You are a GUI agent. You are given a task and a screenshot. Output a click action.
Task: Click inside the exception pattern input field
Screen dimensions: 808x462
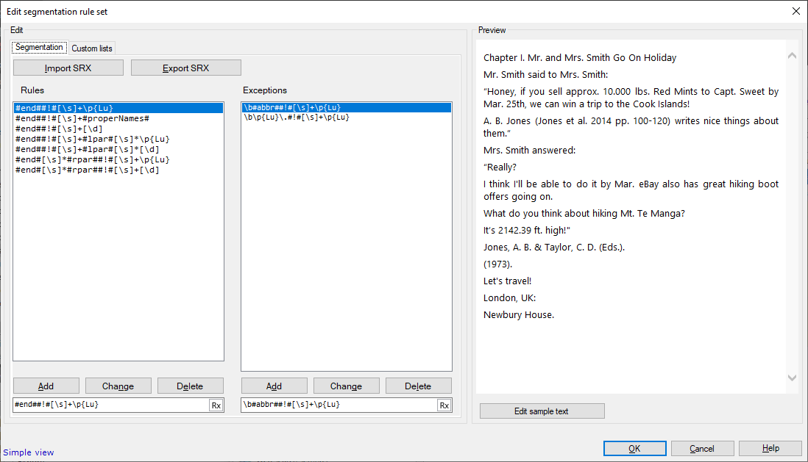339,405
